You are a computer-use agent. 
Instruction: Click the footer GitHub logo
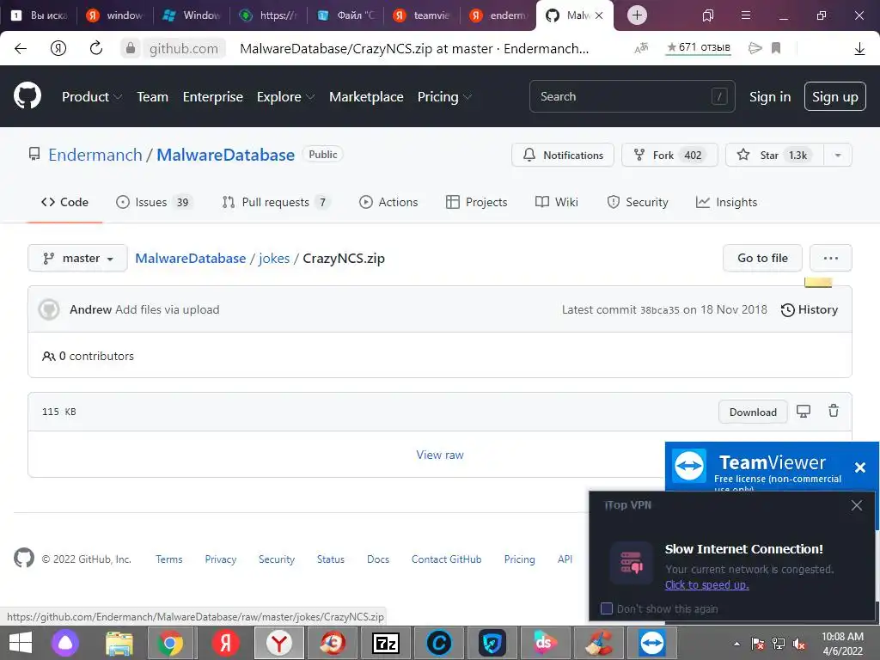click(24, 558)
